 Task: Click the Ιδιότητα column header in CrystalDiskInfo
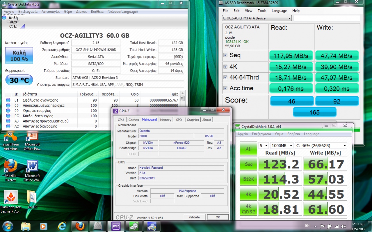[30, 94]
